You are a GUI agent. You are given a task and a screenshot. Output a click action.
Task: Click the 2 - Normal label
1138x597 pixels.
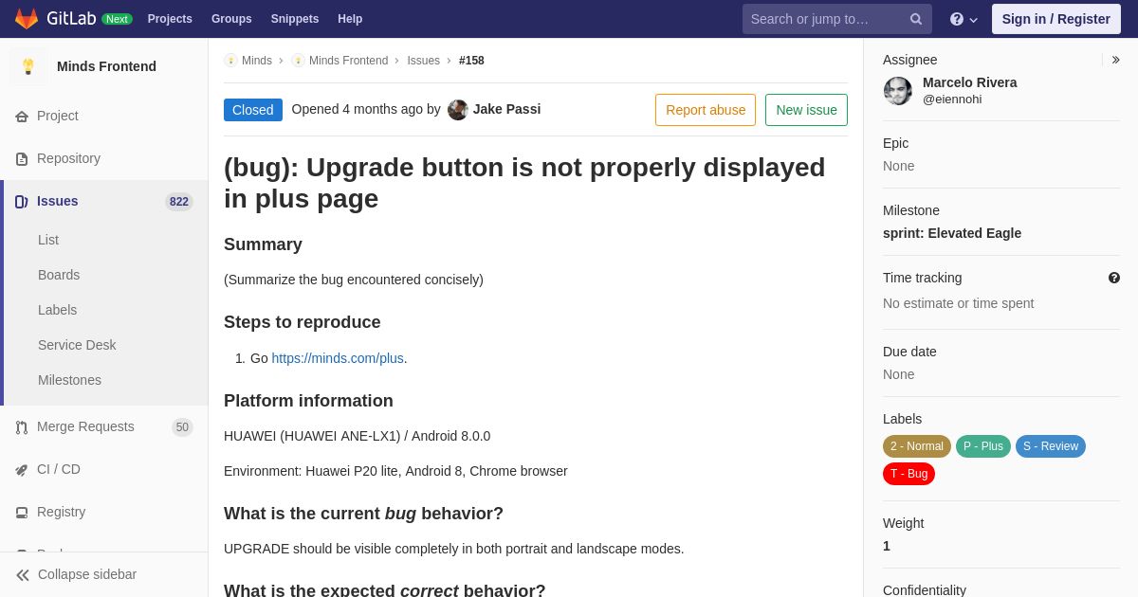[x=917, y=446]
